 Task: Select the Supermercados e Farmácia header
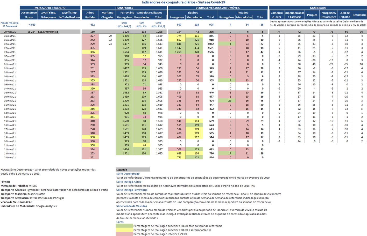point(294,15)
